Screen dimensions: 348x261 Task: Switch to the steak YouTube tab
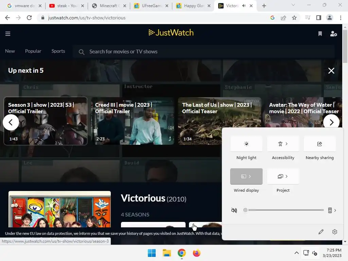(67, 6)
